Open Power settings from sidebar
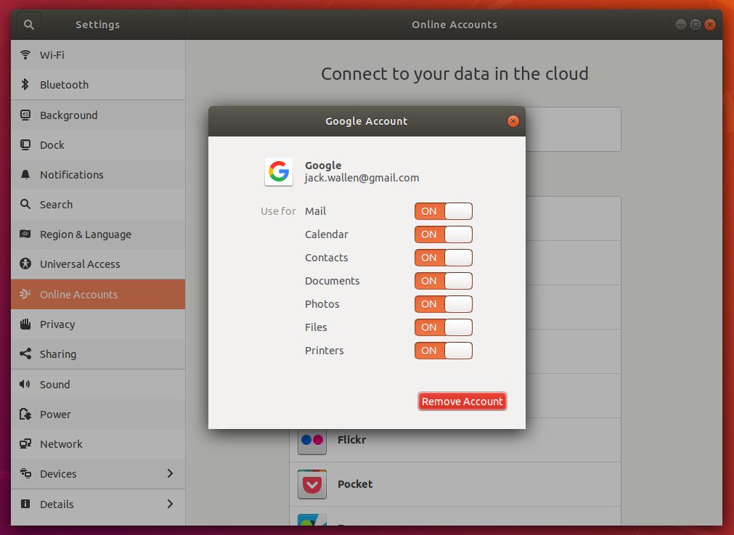The height and width of the screenshot is (535, 734). [x=98, y=414]
